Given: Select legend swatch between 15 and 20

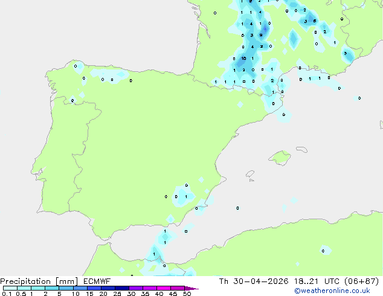Looking at the screenshot, I should 94,288.
